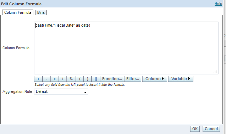
Task: Click the italic hint about left panel
Action: coord(79,85)
